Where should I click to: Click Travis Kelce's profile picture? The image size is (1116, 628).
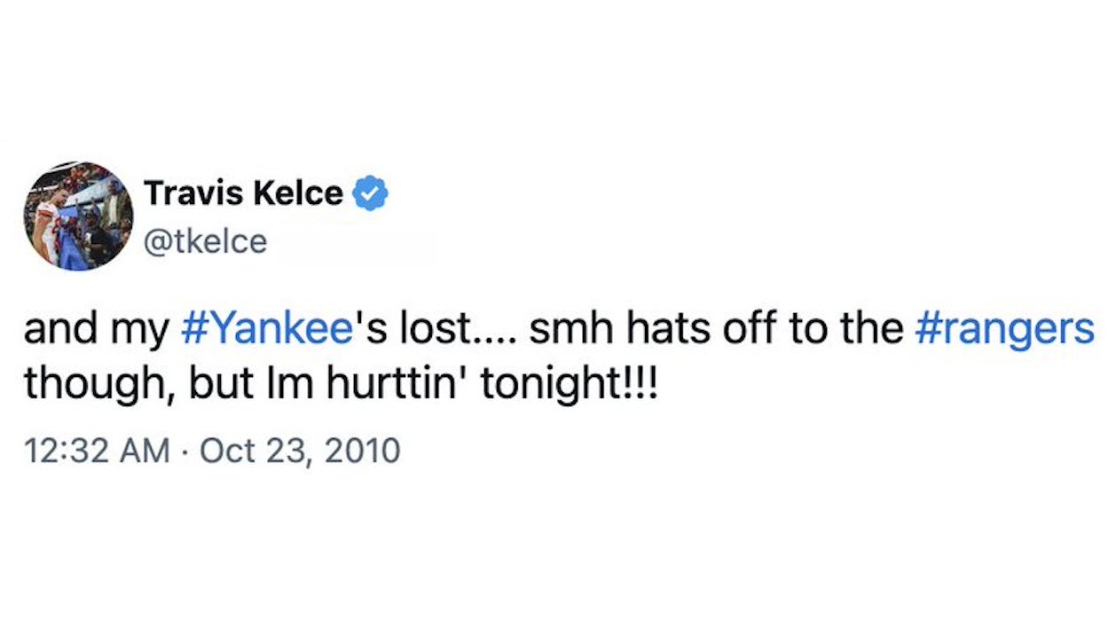click(x=78, y=216)
